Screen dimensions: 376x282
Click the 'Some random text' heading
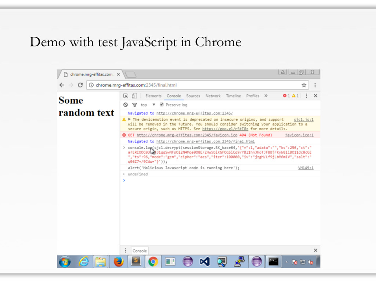(x=86, y=106)
